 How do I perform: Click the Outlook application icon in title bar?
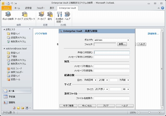point(3,3)
